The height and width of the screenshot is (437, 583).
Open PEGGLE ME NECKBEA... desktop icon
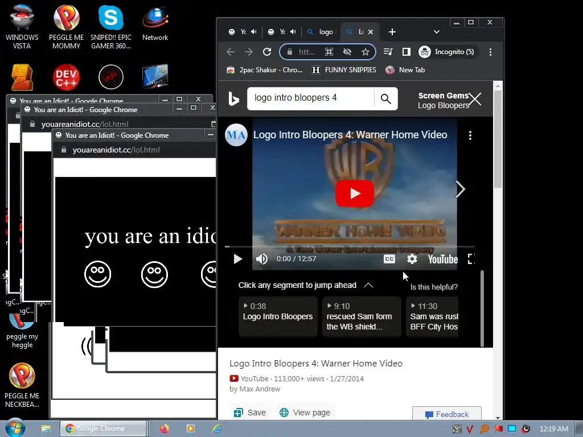click(22, 385)
